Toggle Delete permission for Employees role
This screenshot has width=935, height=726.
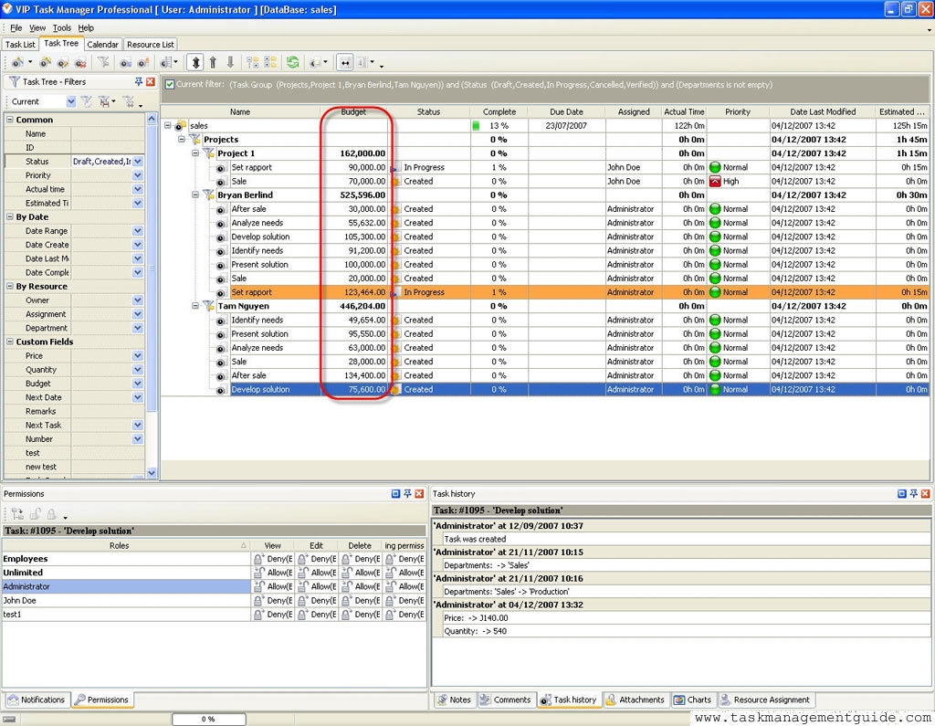[360, 559]
